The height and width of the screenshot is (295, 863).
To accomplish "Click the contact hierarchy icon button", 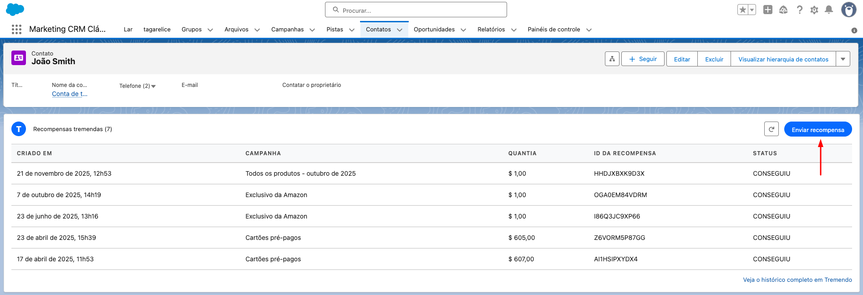I will click(x=612, y=59).
